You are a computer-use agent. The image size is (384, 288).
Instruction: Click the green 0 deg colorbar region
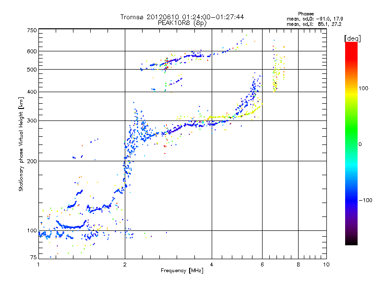click(x=351, y=144)
